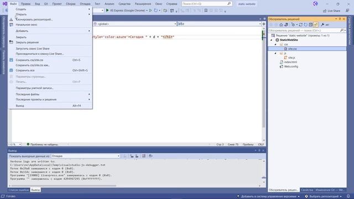The width and height of the screenshot is (354, 199).
Task: Choose Сохранить все menu item
Action: click(x=50, y=70)
